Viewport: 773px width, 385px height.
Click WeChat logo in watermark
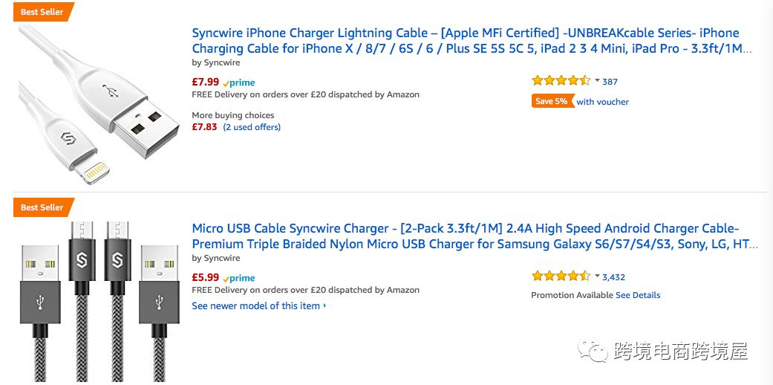[x=595, y=351]
